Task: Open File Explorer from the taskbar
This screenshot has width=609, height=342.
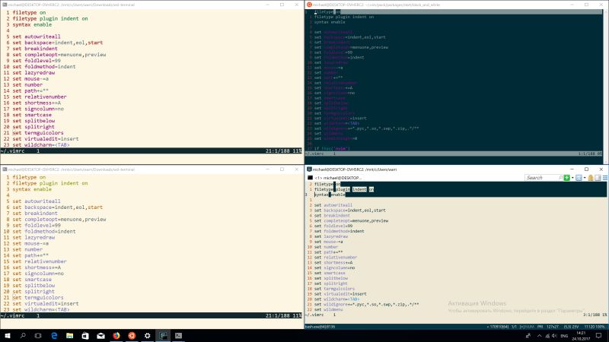Action: [x=69, y=336]
